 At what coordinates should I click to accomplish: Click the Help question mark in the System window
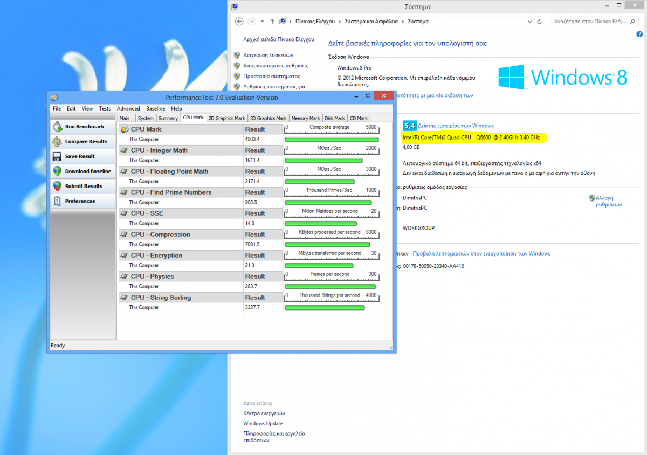click(x=640, y=35)
